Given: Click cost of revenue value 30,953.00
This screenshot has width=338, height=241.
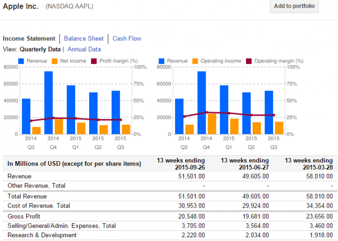Looking at the screenshot, I should 192,206.
